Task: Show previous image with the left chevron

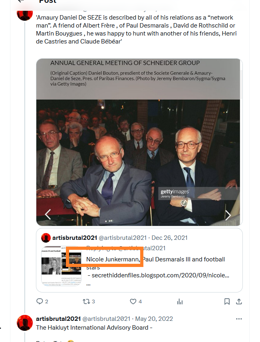Action: [48, 214]
